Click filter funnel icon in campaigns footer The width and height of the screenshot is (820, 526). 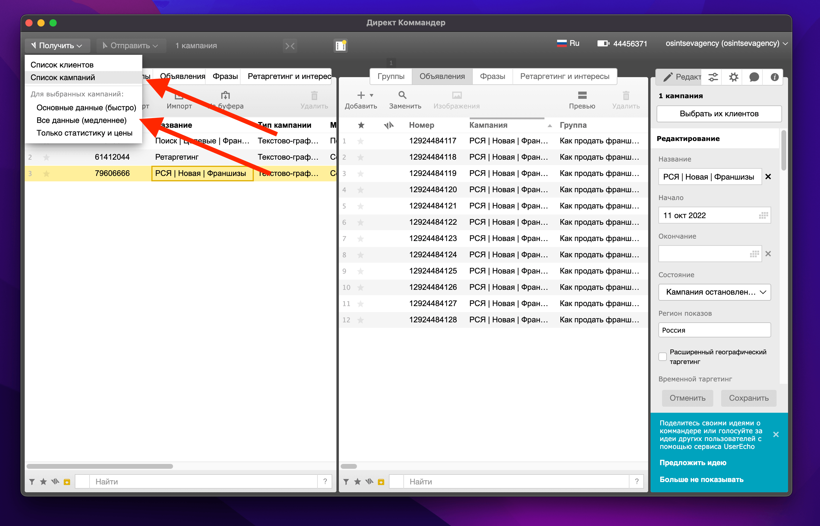point(32,482)
